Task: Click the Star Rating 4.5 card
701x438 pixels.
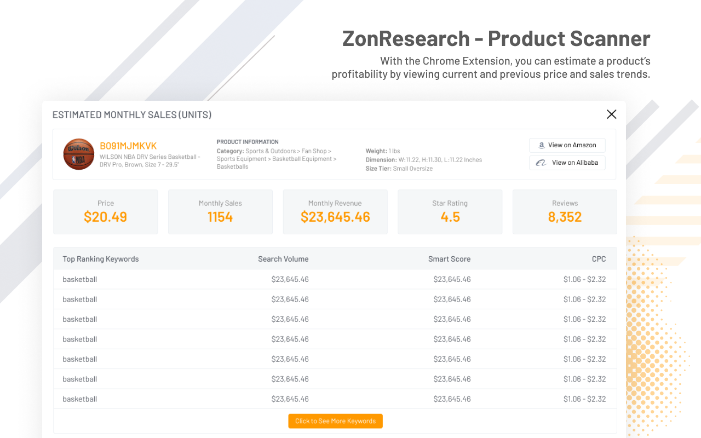Action: tap(450, 212)
